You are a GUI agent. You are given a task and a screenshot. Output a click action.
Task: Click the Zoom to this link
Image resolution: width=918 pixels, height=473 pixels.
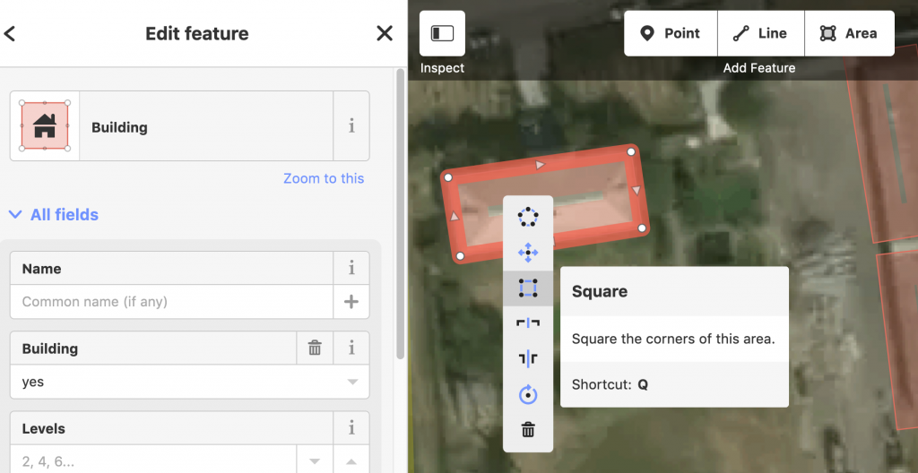coord(324,178)
